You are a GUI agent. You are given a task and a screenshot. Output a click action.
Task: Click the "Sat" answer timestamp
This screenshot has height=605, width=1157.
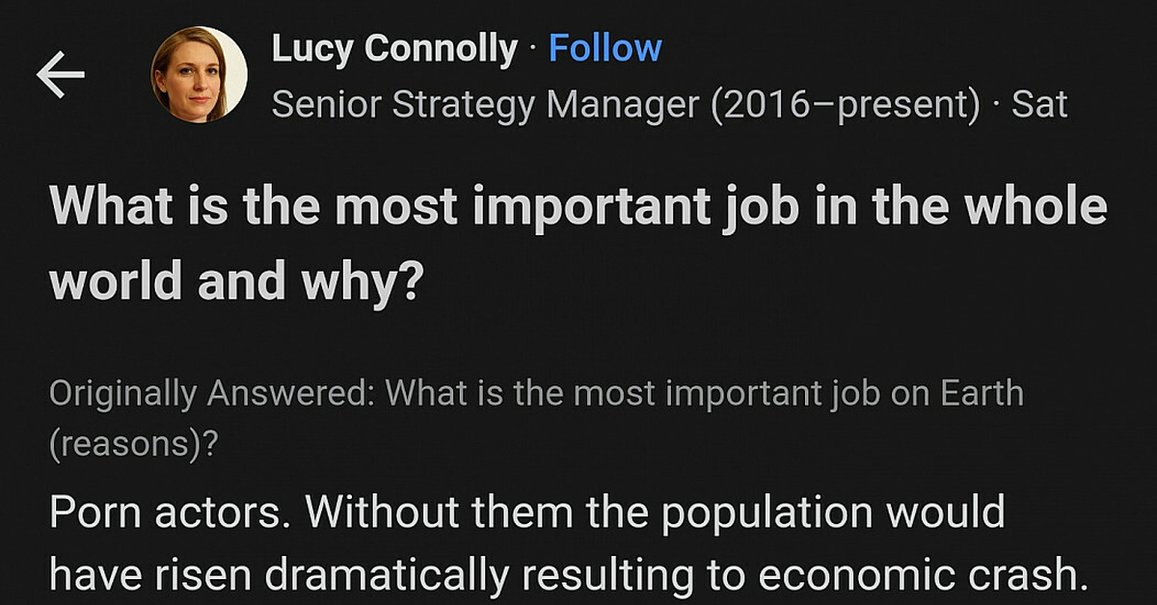tap(1039, 104)
